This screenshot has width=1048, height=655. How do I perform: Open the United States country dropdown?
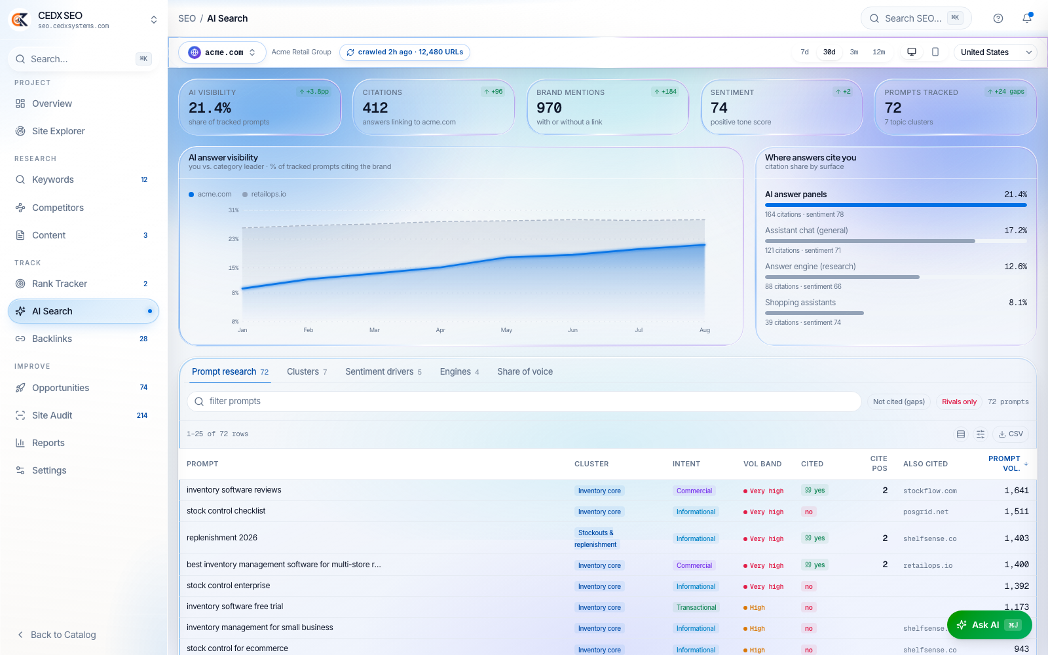(x=996, y=52)
